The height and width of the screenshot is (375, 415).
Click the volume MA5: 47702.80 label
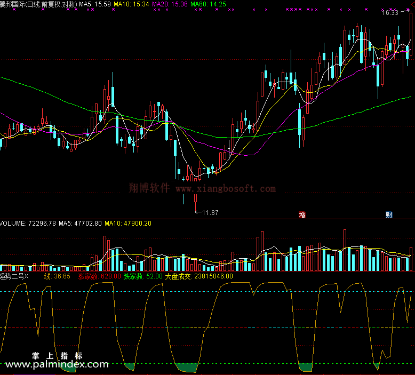(80, 224)
